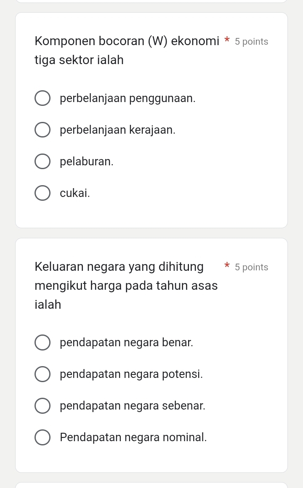Click the 'pendapatan negara potensi.' answer text

click(x=131, y=374)
